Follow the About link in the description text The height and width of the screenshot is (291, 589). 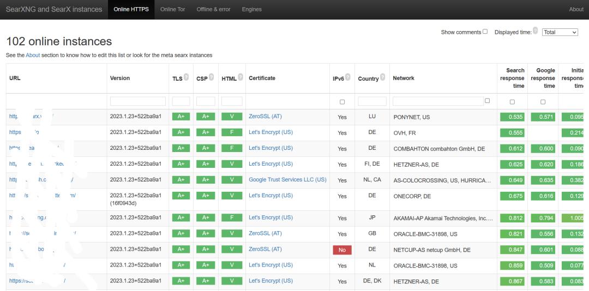(x=33, y=55)
